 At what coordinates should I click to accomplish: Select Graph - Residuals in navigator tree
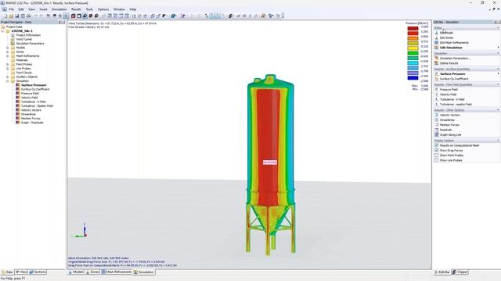[x=32, y=123]
